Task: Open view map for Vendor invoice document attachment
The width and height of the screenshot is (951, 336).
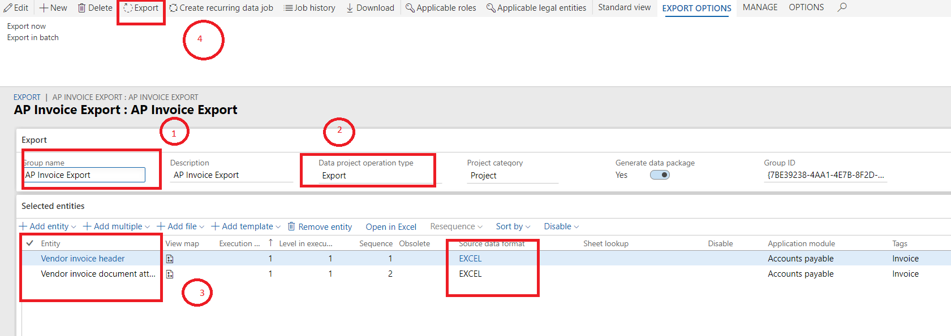Action: point(170,274)
